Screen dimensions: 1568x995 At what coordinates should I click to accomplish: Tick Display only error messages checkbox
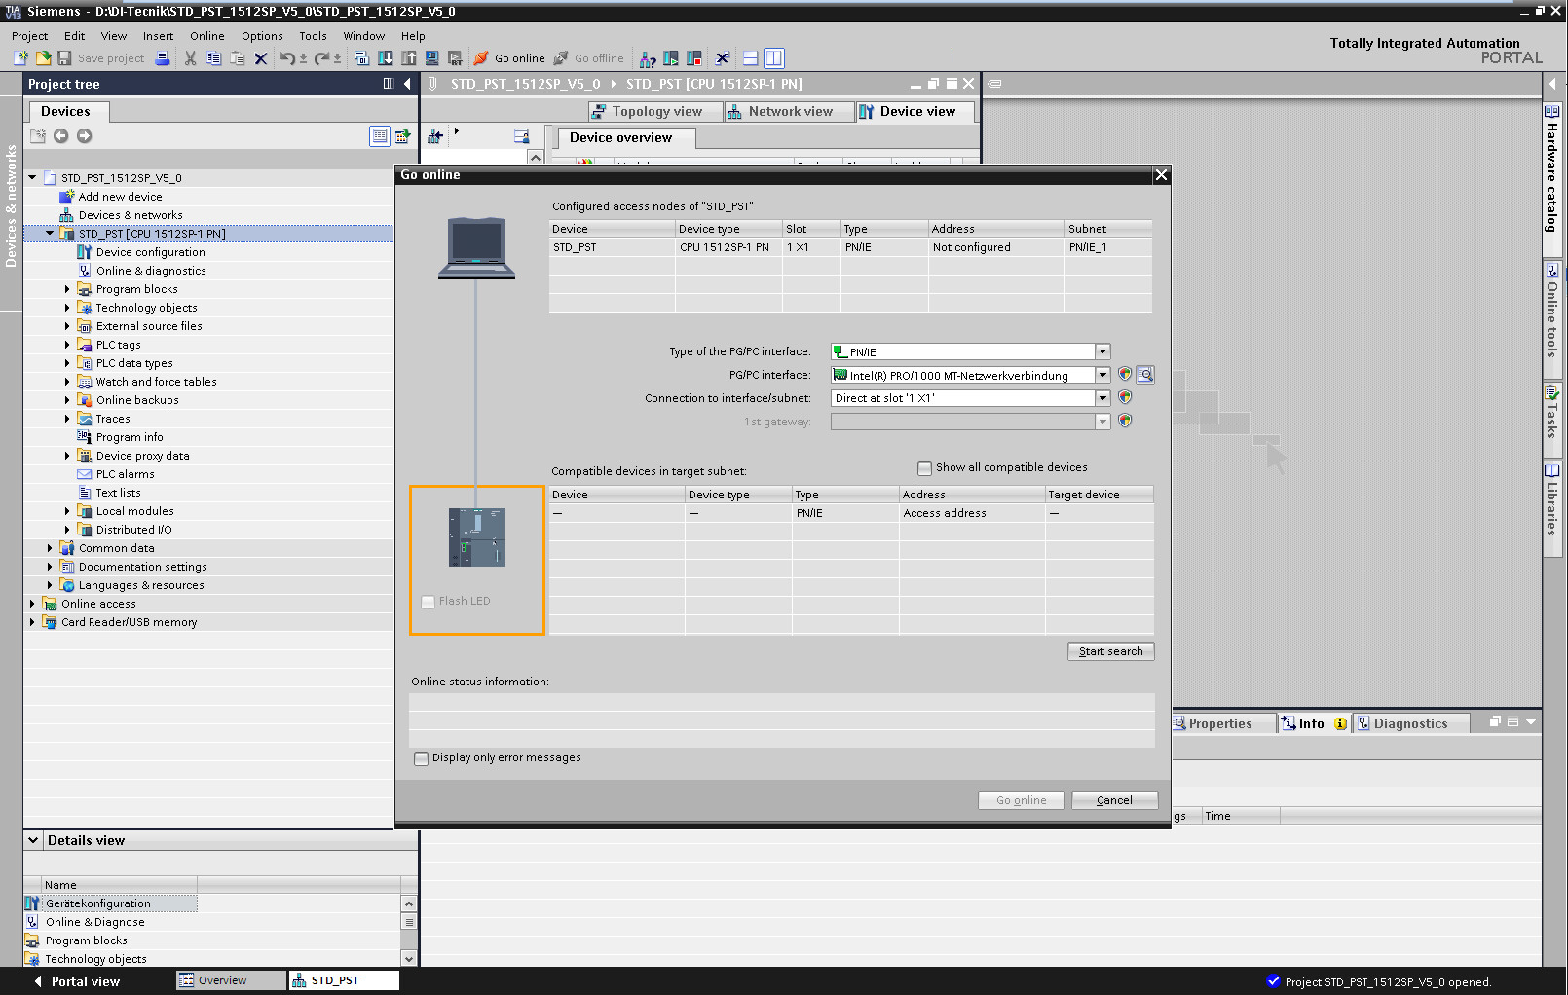tap(422, 758)
